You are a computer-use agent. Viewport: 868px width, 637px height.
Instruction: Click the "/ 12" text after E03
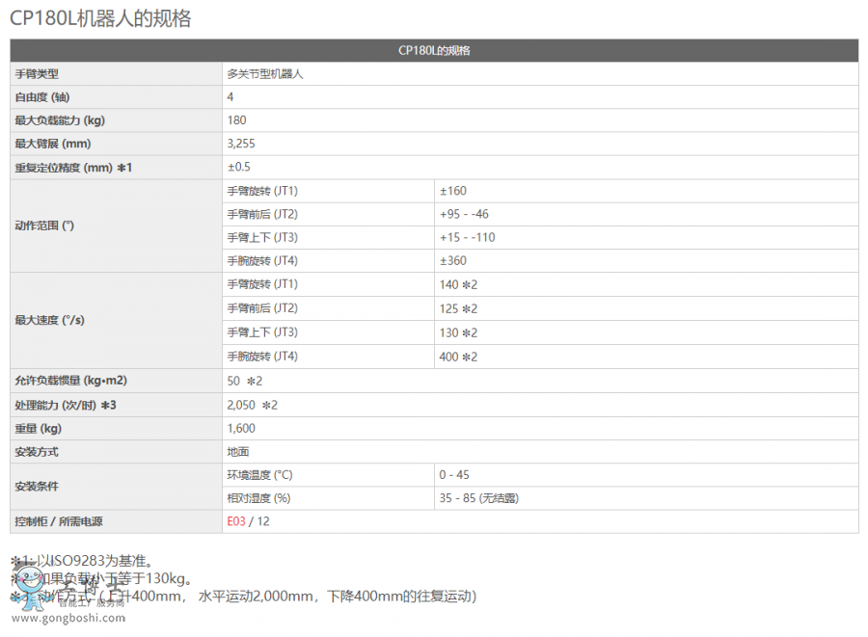pyautogui.click(x=259, y=521)
